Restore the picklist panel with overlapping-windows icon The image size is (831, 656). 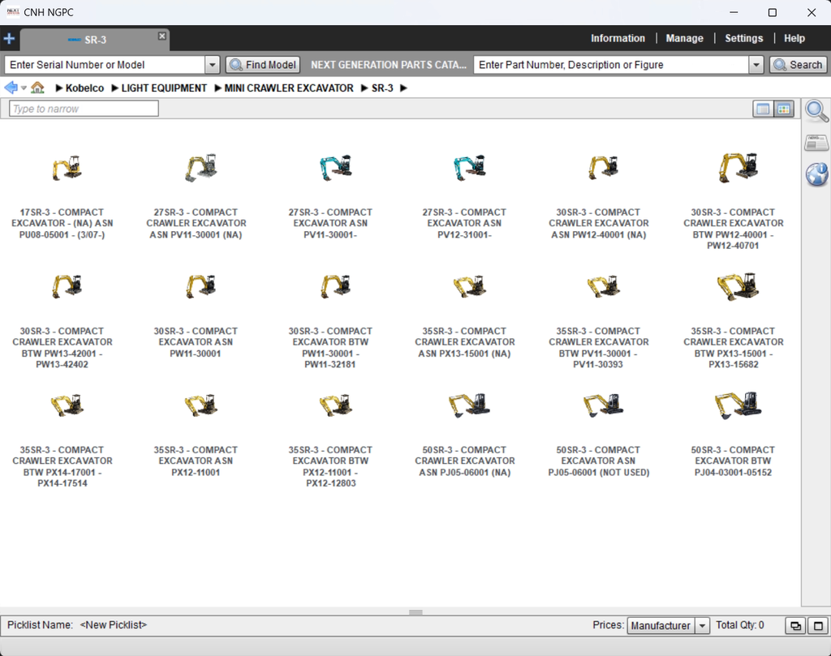pyautogui.click(x=795, y=626)
